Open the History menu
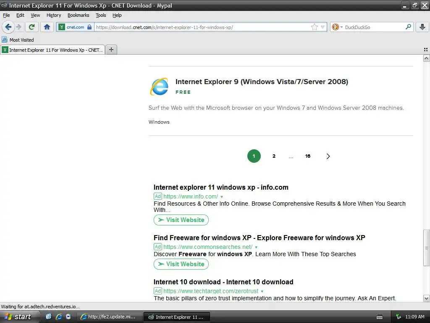 pyautogui.click(x=54, y=15)
